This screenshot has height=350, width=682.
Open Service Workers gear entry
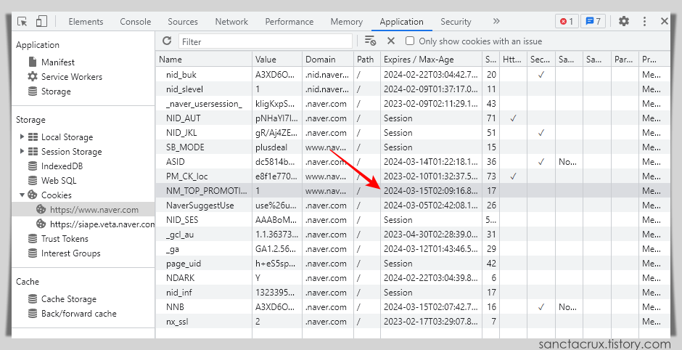[x=65, y=77]
